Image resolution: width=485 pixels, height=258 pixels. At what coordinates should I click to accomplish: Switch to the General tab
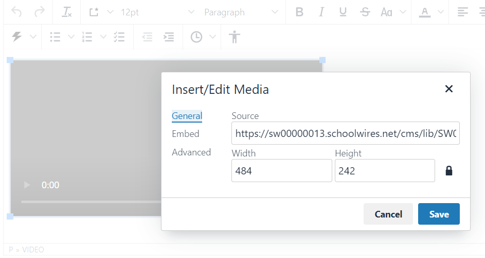187,116
